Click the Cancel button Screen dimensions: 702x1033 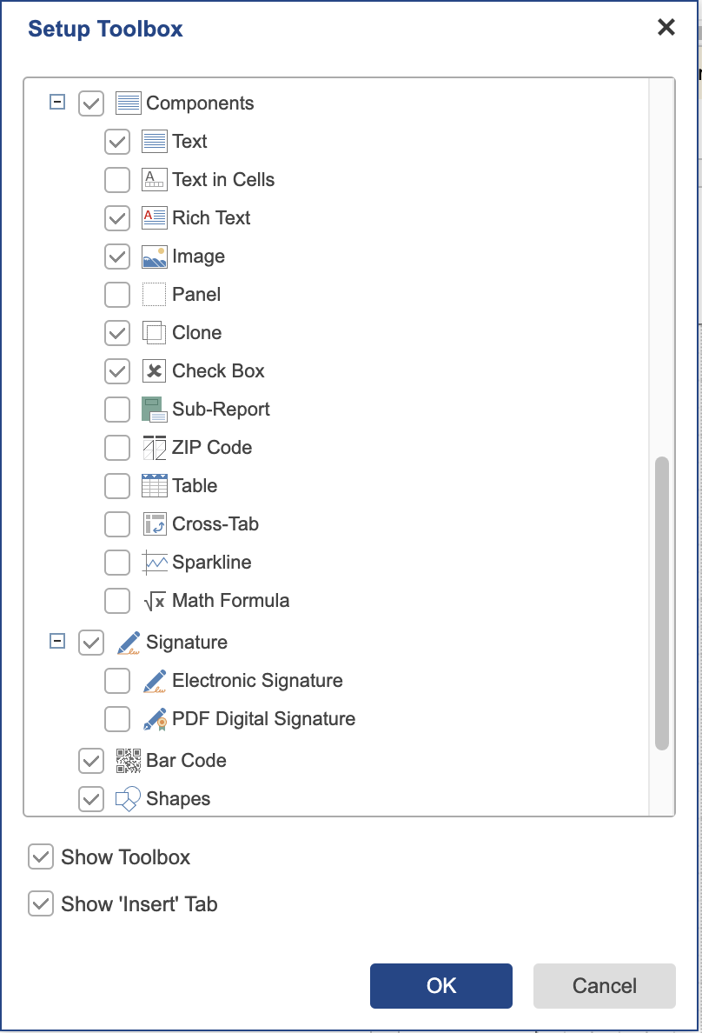605,985
